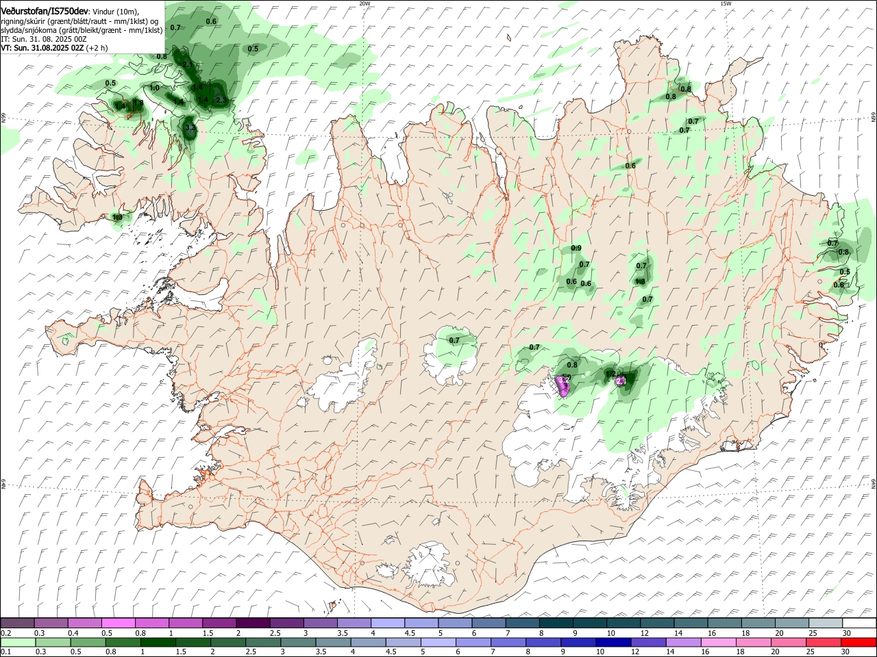Pick the light pink 16 mm rain swatch

pyautogui.click(x=719, y=642)
